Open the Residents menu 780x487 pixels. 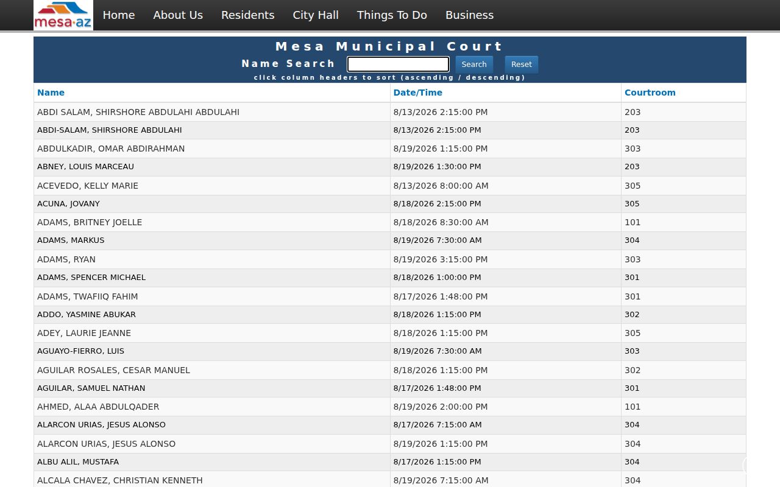click(x=247, y=15)
